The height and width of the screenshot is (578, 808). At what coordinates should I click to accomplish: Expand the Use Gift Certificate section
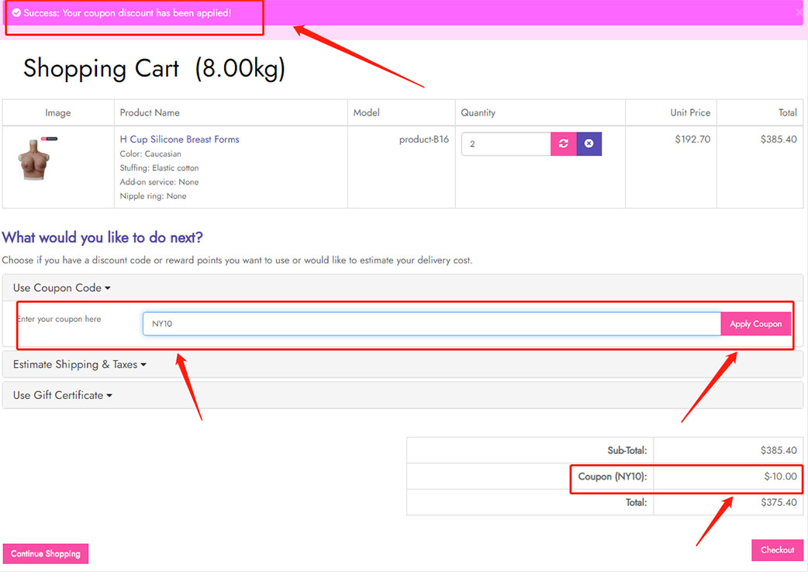[62, 395]
